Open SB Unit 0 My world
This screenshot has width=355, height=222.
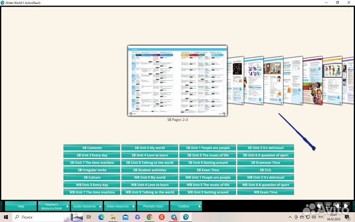tap(150, 148)
